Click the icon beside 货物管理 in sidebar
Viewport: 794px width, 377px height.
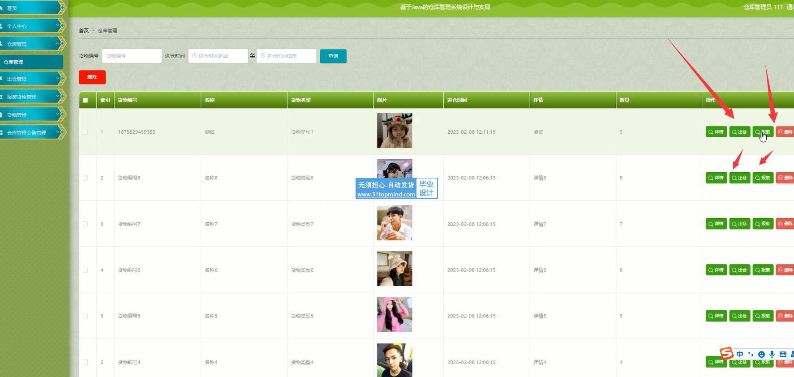pyautogui.click(x=2, y=114)
